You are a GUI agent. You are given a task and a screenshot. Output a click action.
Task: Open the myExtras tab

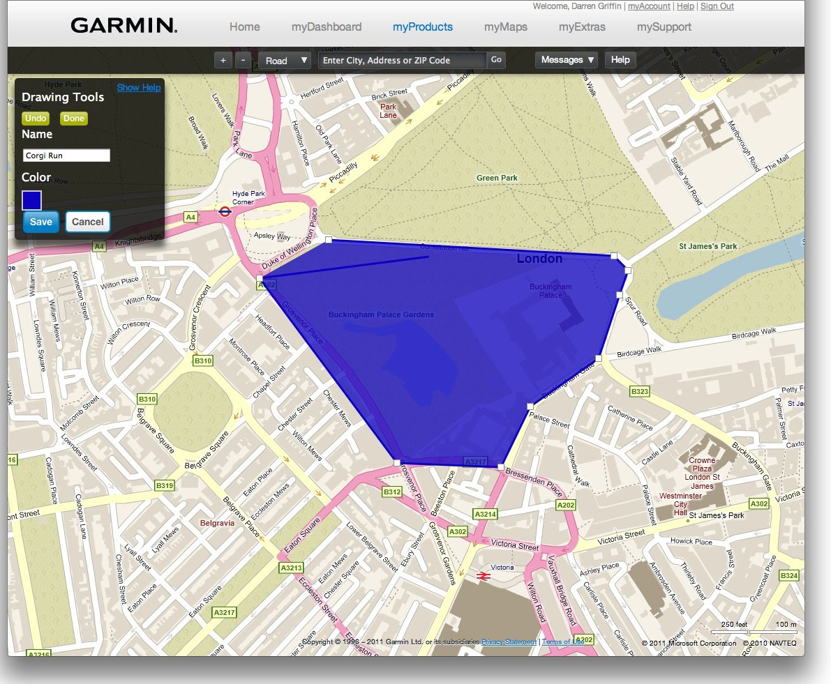click(x=582, y=27)
